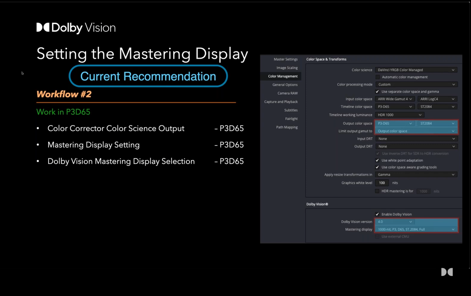Open General Options settings

[x=285, y=85]
